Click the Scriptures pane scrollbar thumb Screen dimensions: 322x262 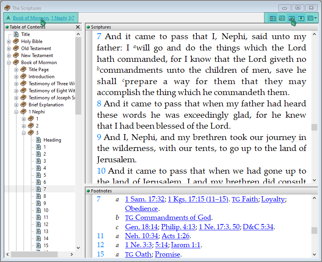(314, 127)
